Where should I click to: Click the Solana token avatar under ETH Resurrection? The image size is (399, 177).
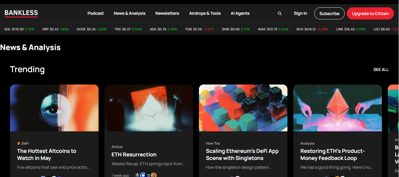(x=148, y=175)
